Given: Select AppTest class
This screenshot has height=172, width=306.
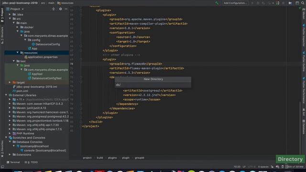Looking at the screenshot, I should click(x=35, y=74).
